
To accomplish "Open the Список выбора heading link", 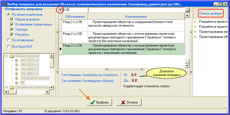I will click(209, 13).
